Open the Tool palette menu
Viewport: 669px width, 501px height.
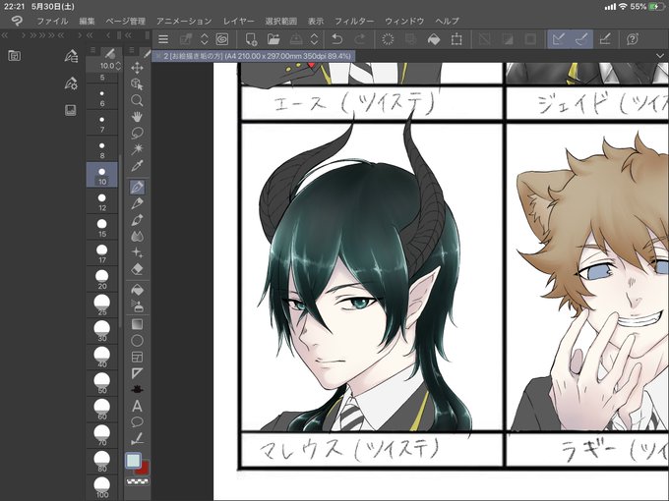(x=132, y=51)
